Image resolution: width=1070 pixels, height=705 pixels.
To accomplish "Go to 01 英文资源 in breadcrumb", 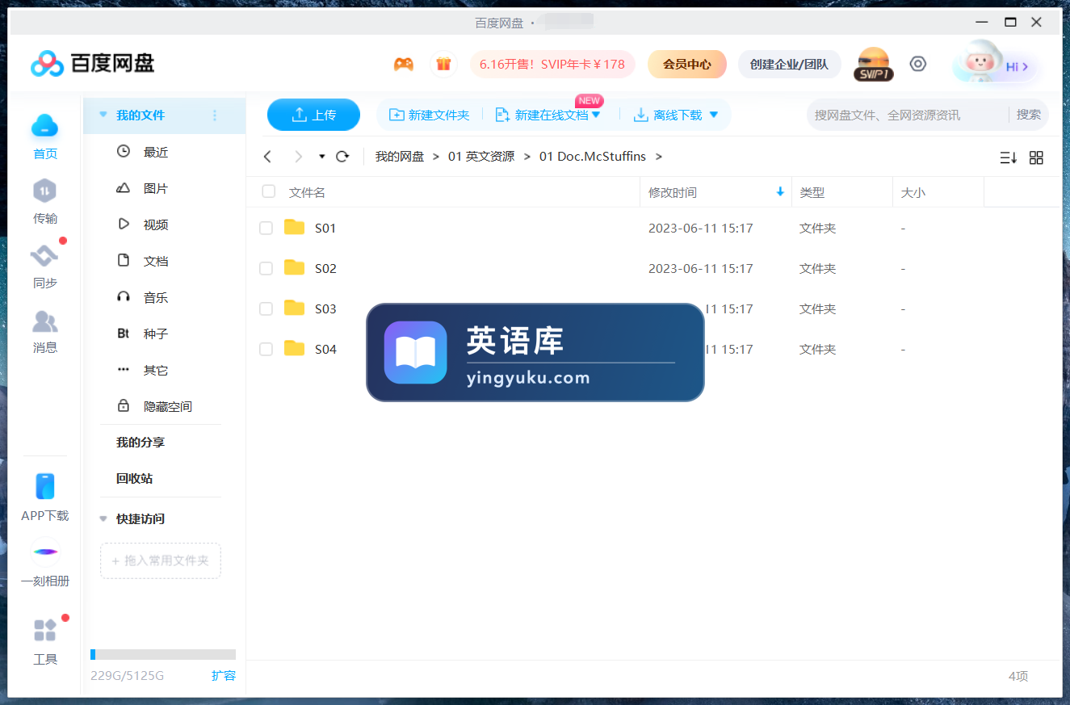I will point(481,157).
